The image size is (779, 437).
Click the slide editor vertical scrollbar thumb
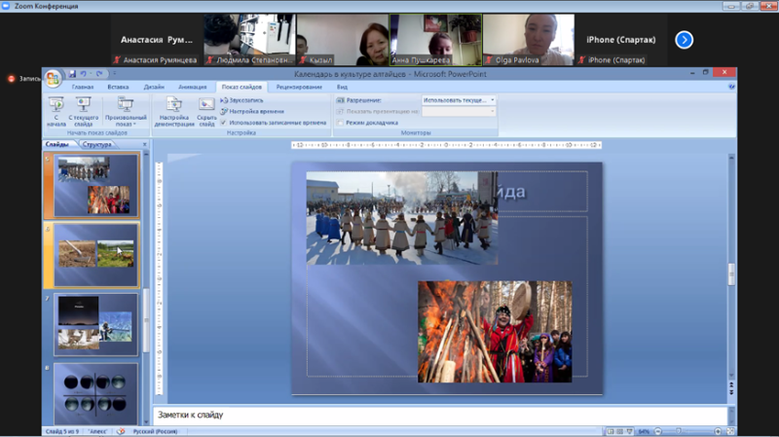pyautogui.click(x=731, y=274)
